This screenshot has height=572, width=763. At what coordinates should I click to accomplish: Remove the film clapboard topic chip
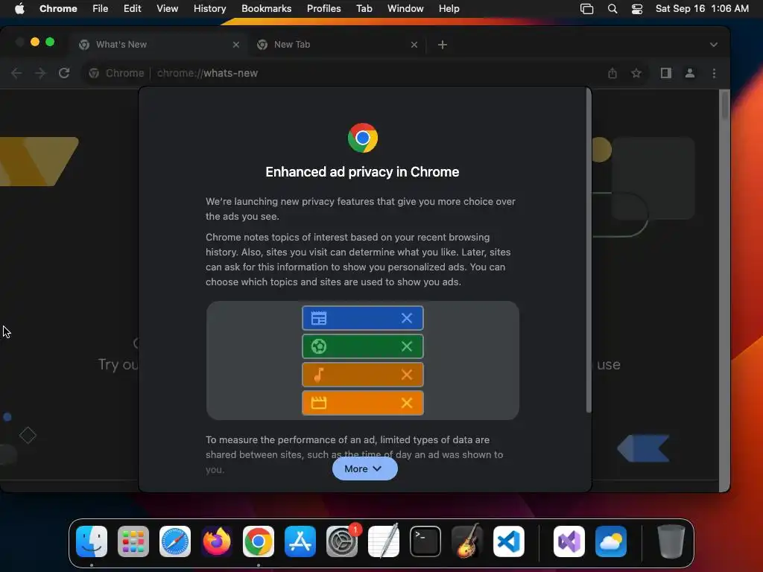click(x=407, y=403)
